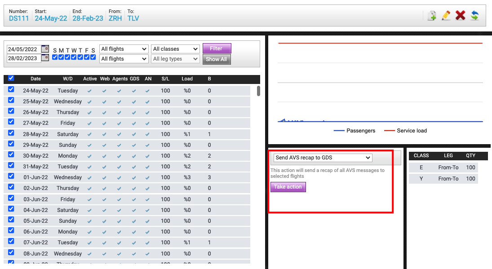Uncheck the 05-Jun-22 Sunday row checkbox
492x269 pixels.
11,220
